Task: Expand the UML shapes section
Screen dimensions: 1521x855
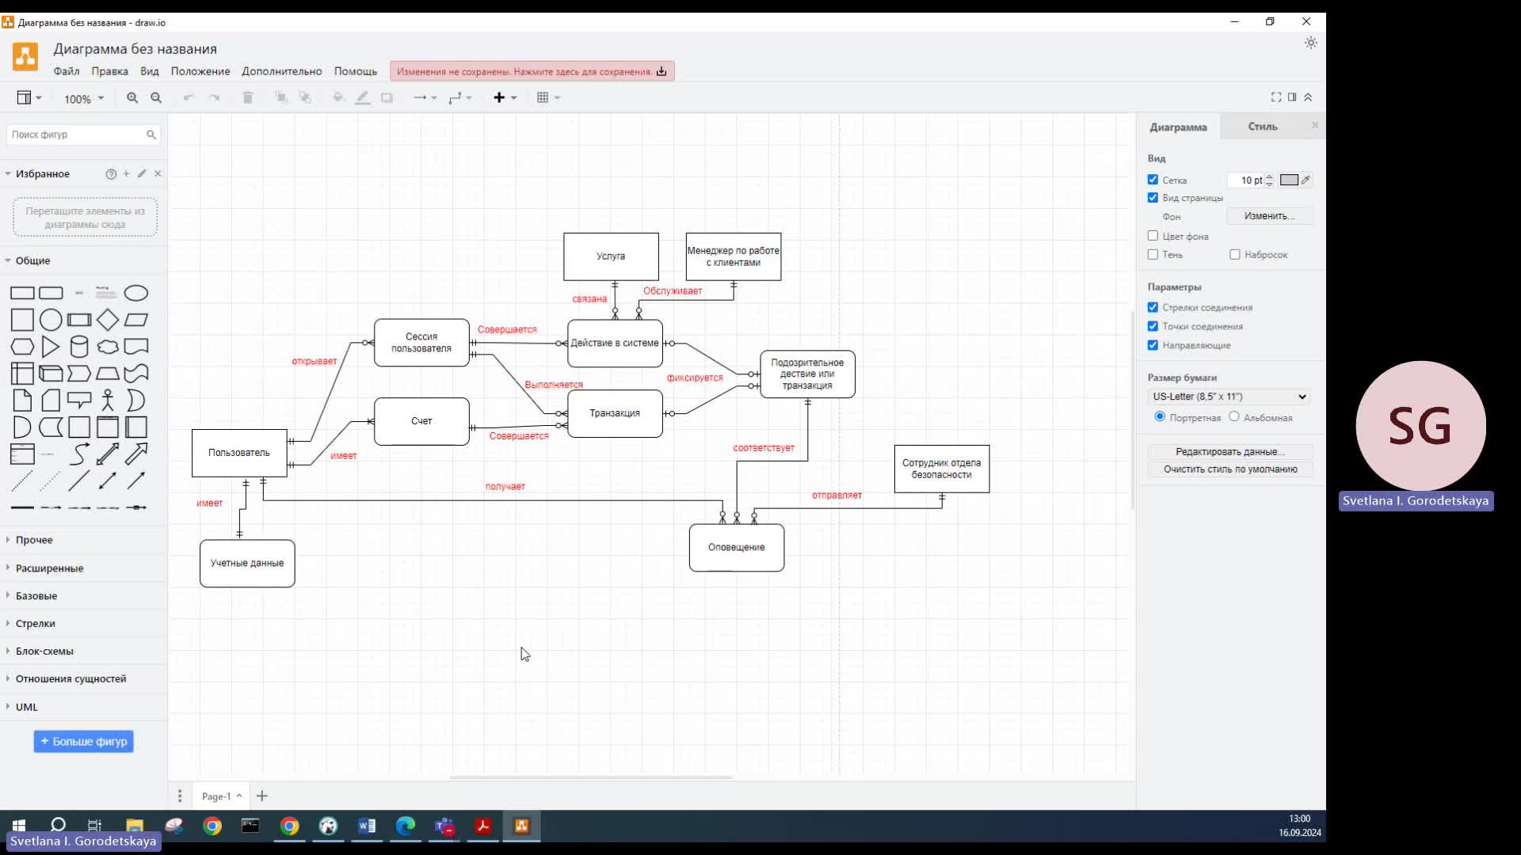Action: tap(26, 707)
